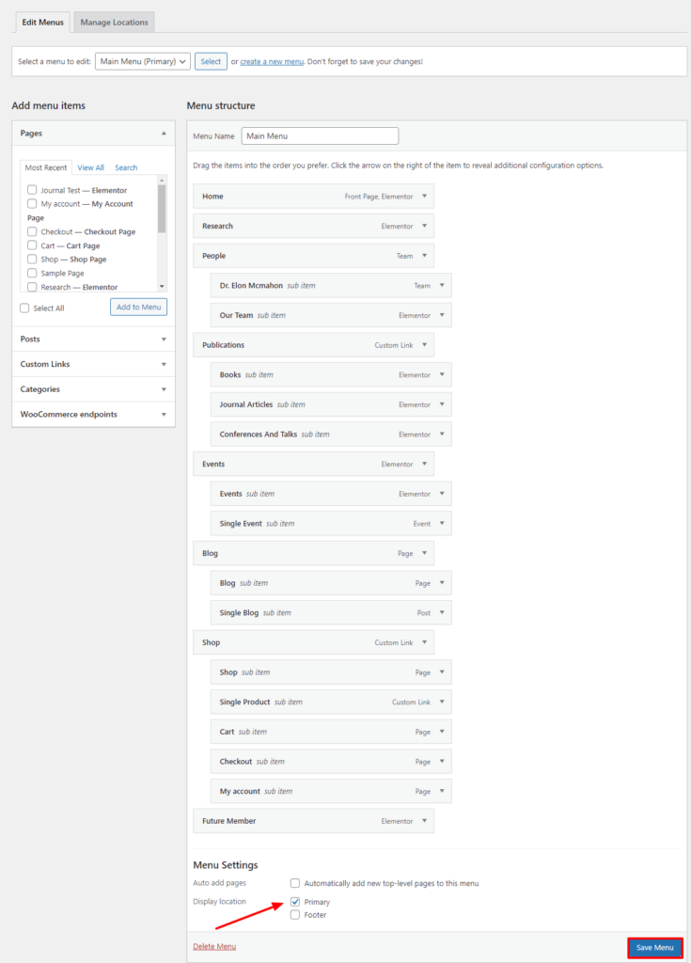Collapse the Pages panel arrow
Viewport: 691px width, 963px height.
coord(164,134)
